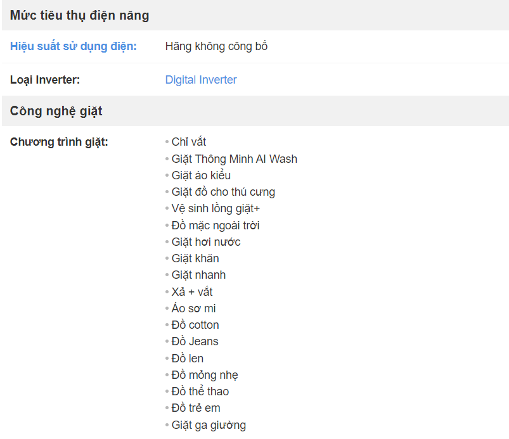Click the Đồ Jeans item

(x=195, y=341)
